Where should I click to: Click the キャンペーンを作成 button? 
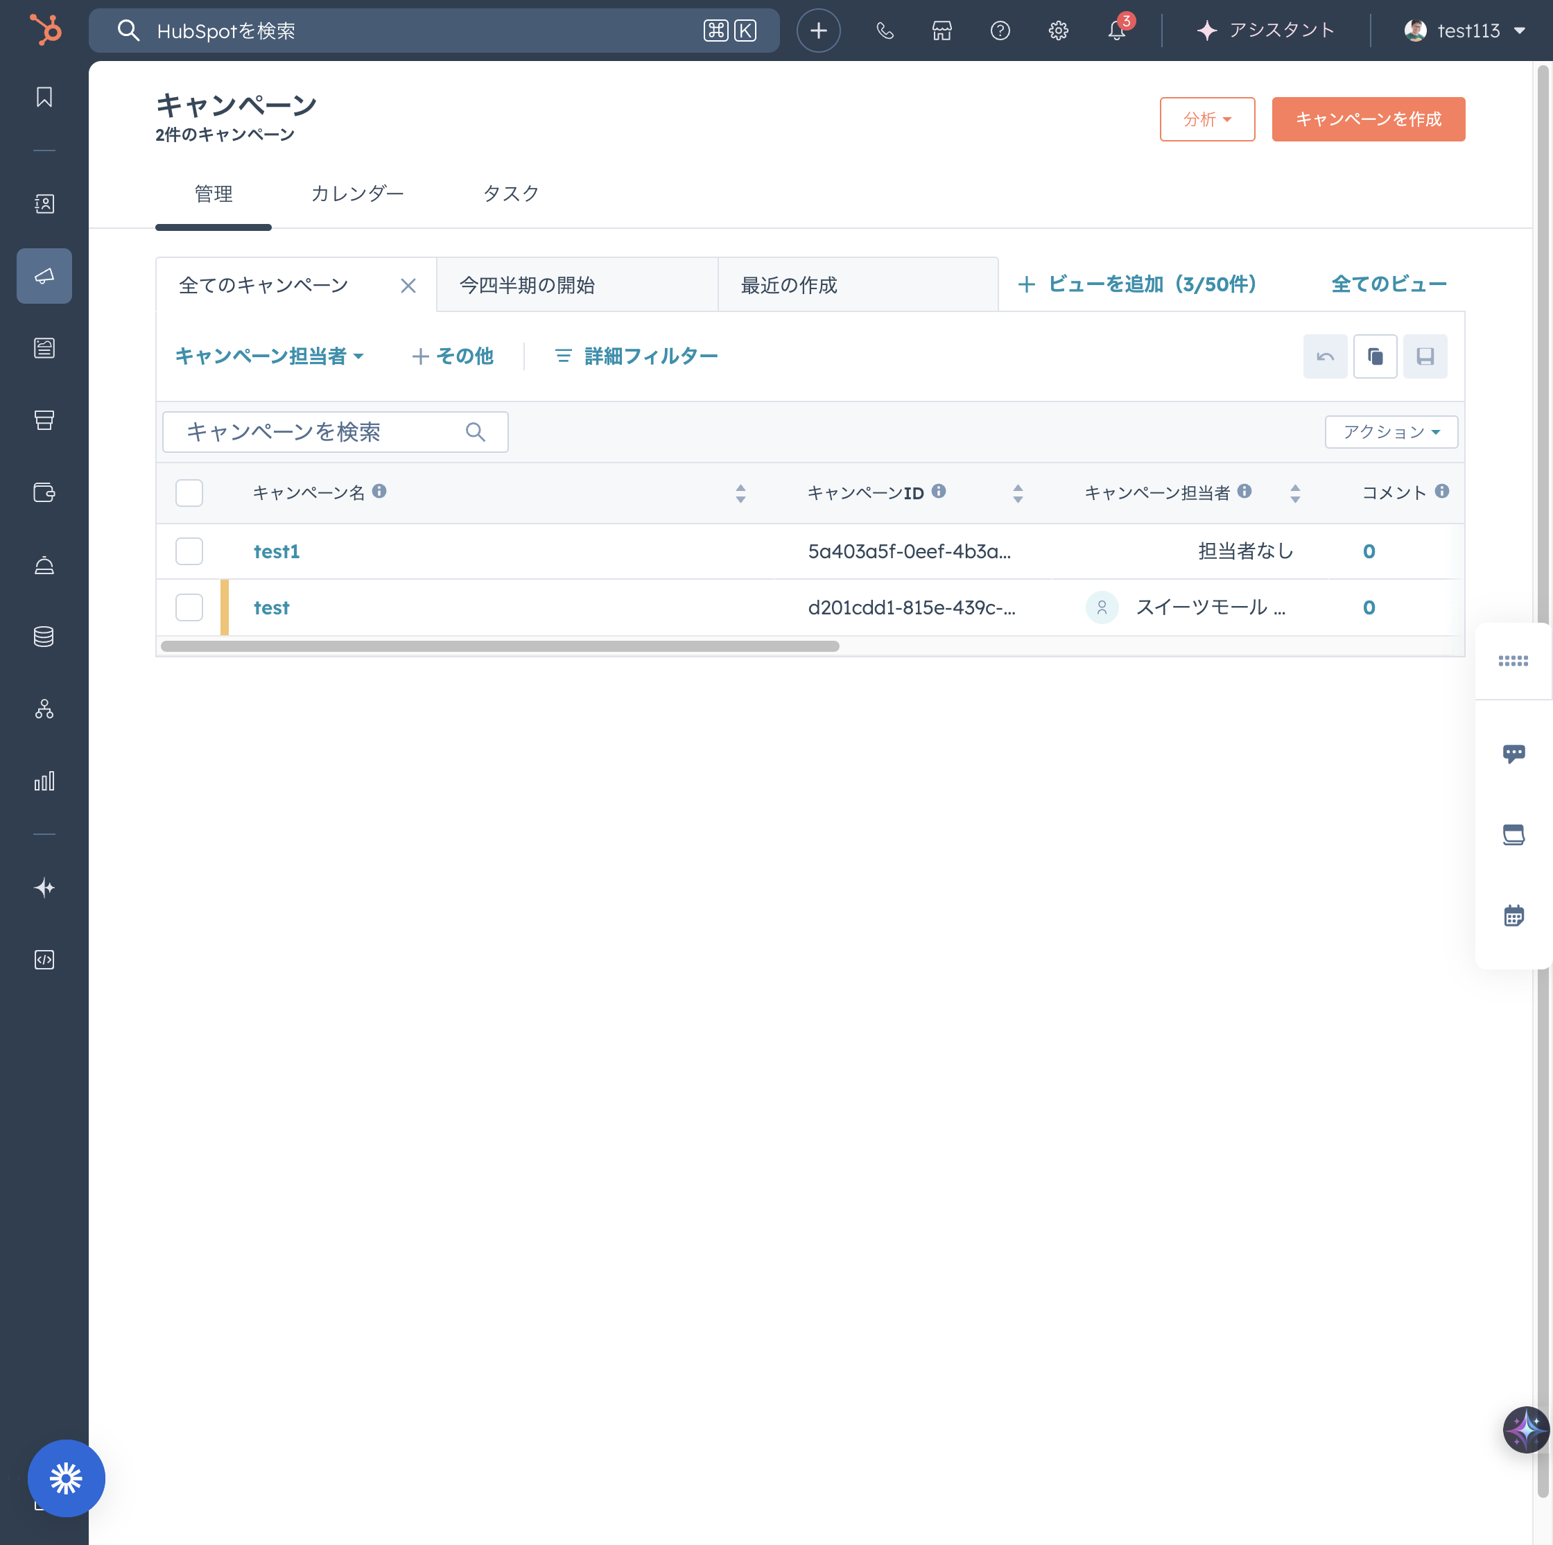[1367, 119]
